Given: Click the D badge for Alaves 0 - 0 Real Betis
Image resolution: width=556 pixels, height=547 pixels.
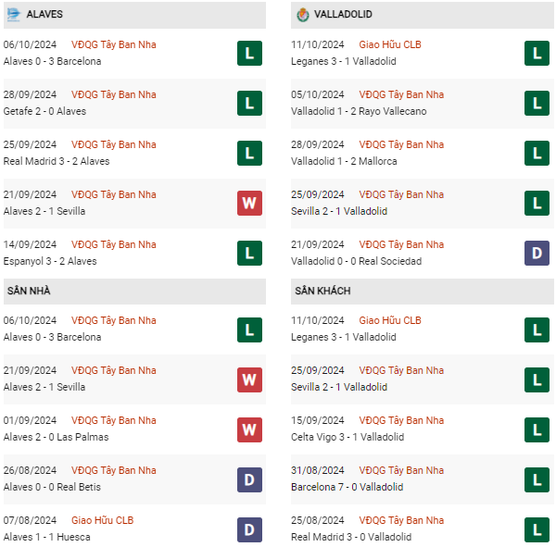Looking at the screenshot, I should coord(248,479).
